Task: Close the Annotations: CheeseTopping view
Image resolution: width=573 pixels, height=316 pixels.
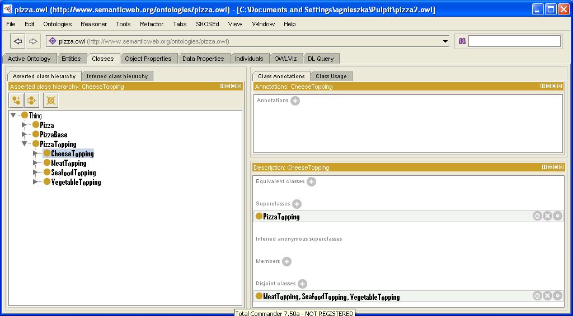Action: [560, 87]
